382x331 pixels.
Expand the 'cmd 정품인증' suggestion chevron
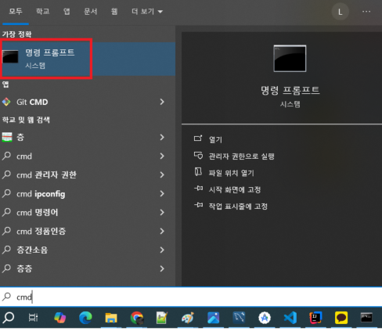tap(162, 231)
